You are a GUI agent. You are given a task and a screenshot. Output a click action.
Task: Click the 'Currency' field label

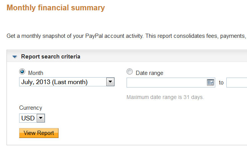31,108
